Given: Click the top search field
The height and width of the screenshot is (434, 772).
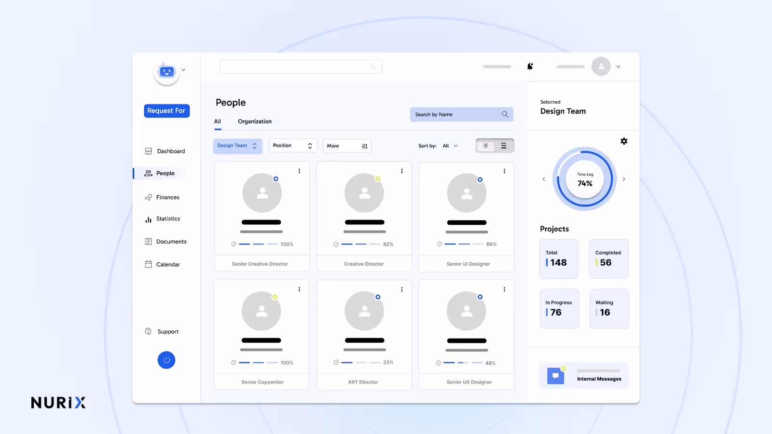Looking at the screenshot, I should pos(301,67).
